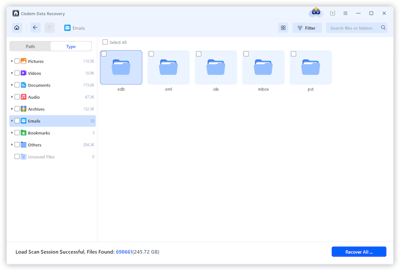Check the idx folder checkbox

click(x=198, y=54)
